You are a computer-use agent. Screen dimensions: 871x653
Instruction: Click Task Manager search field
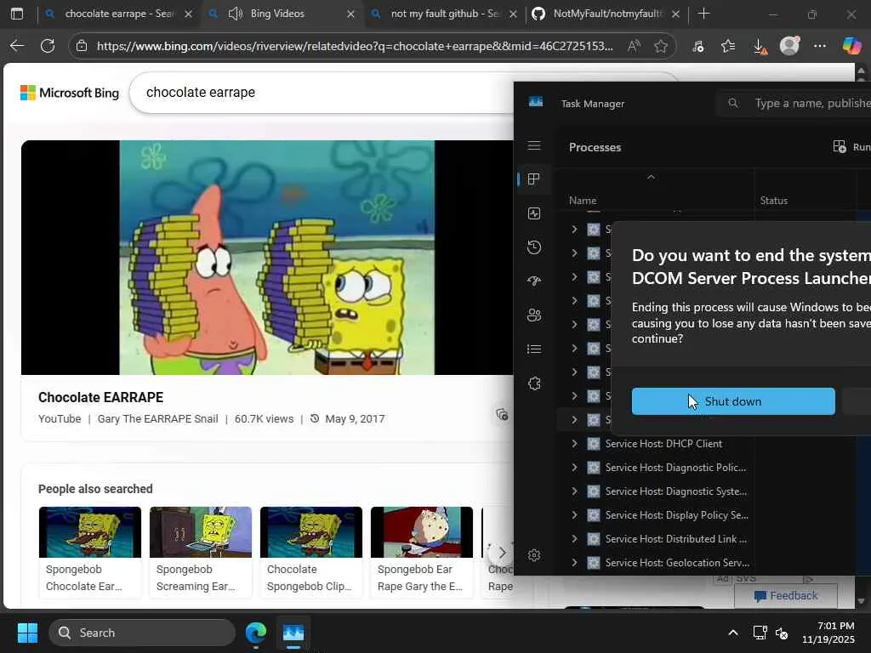pyautogui.click(x=795, y=103)
